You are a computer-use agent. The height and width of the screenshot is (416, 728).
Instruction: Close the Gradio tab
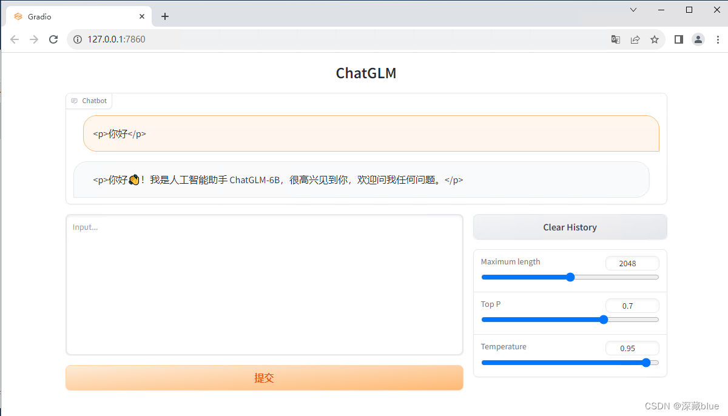pyautogui.click(x=142, y=16)
